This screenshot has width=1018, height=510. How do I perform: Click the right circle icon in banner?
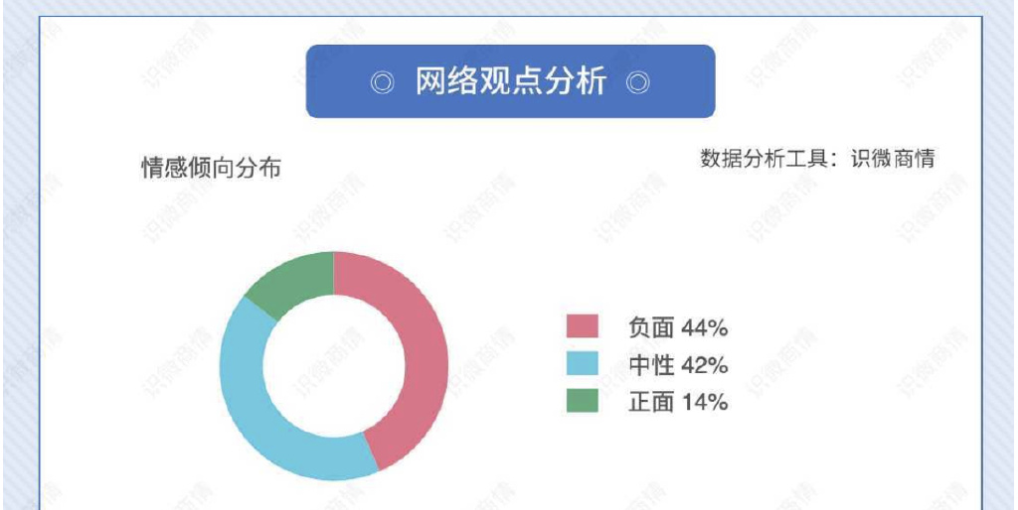(638, 83)
